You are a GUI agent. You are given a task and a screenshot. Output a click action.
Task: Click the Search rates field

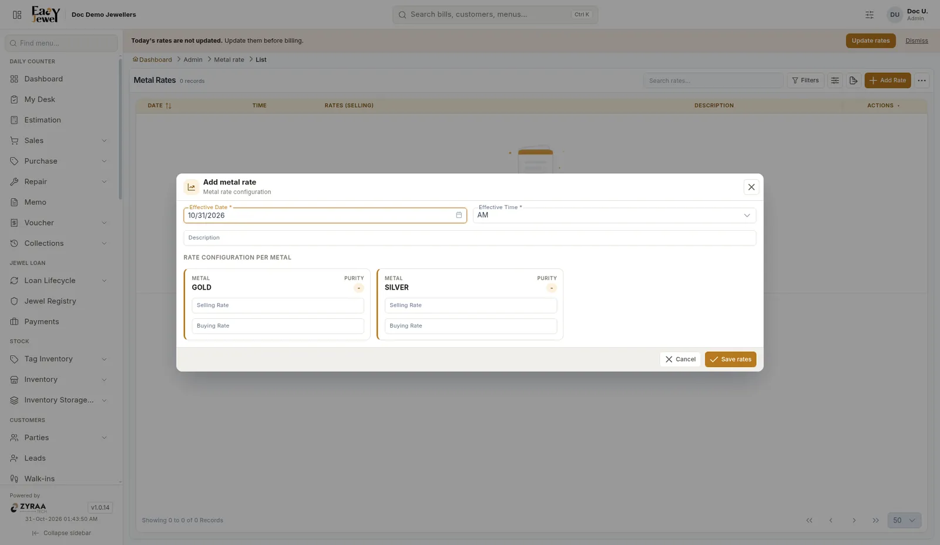coord(713,80)
